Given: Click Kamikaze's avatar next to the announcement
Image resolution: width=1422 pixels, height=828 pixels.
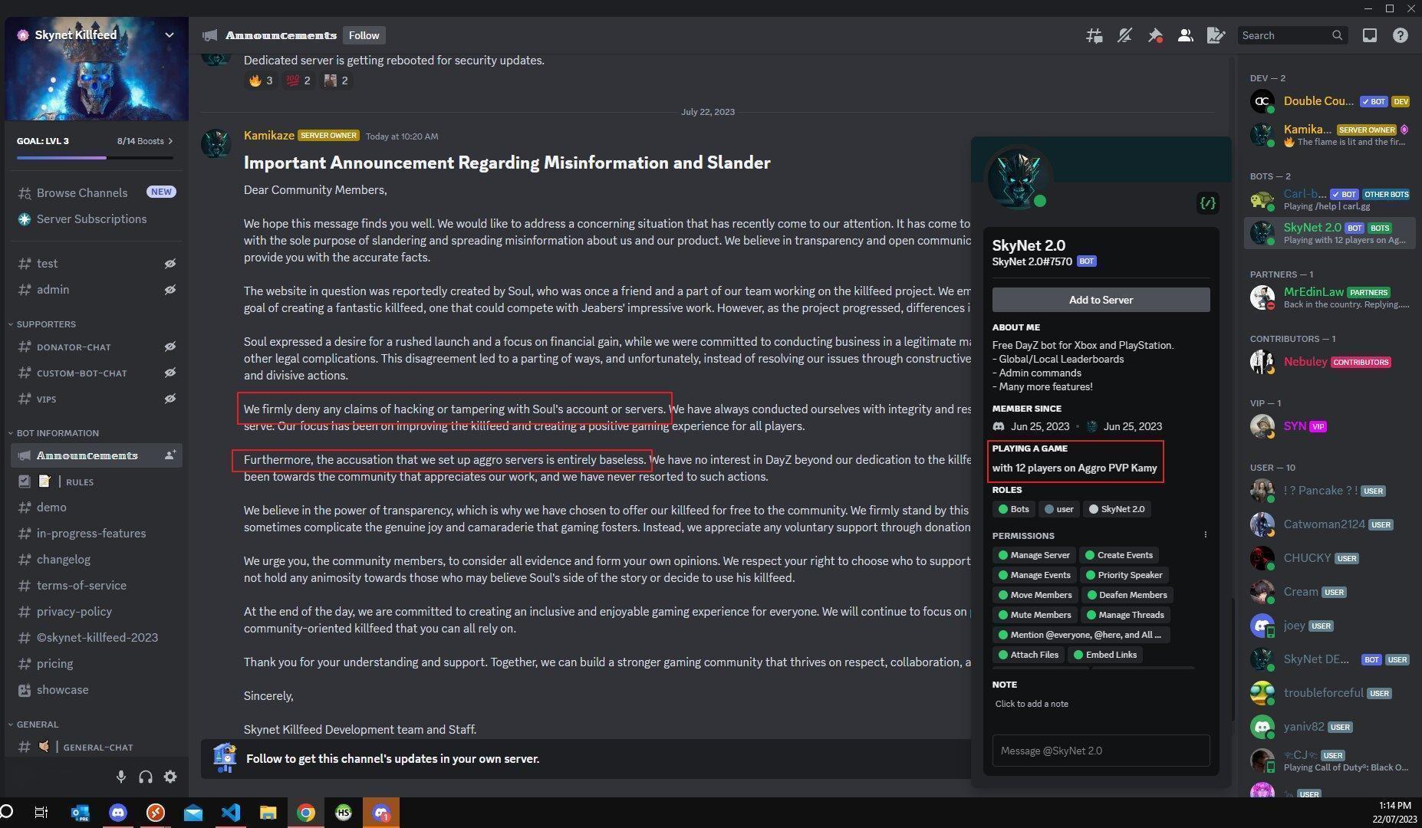Looking at the screenshot, I should pyautogui.click(x=216, y=143).
